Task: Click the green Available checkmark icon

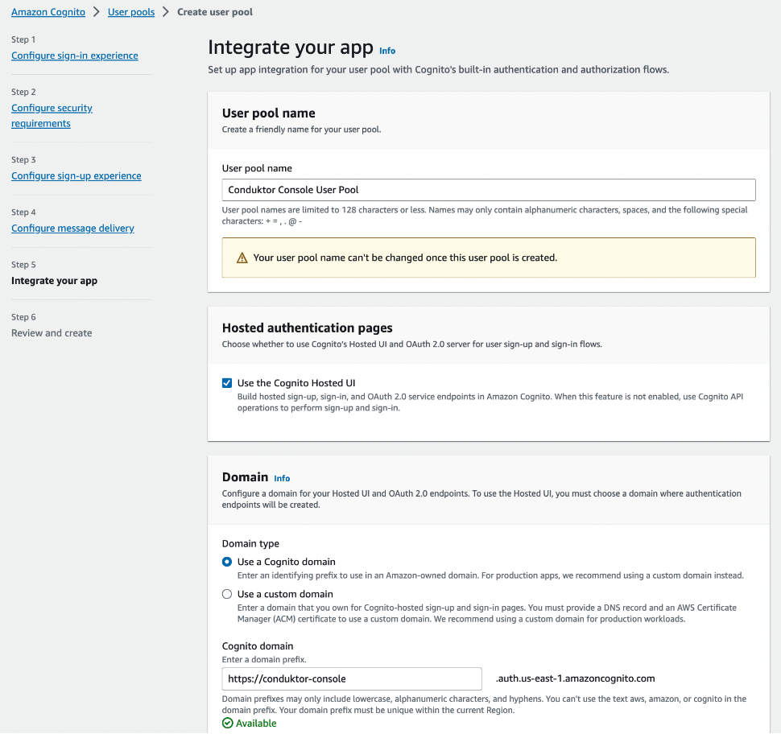Action: [228, 723]
